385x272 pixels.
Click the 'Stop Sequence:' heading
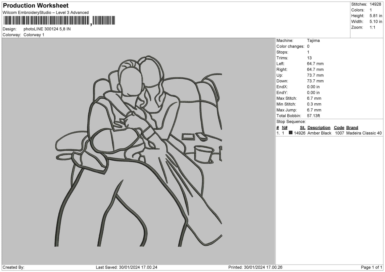pyautogui.click(x=291, y=122)
